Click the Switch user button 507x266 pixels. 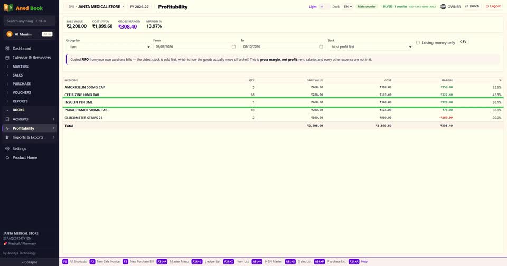tap(472, 6)
